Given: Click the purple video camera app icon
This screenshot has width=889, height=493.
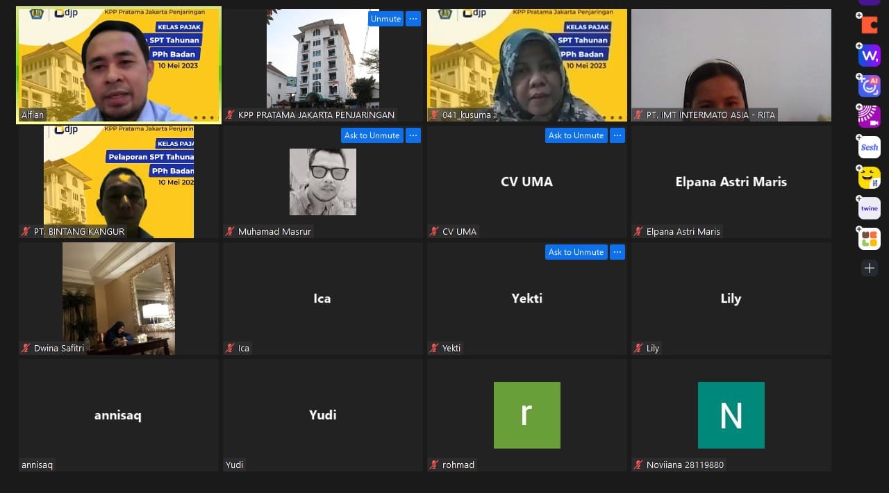Looking at the screenshot, I should click(869, 117).
